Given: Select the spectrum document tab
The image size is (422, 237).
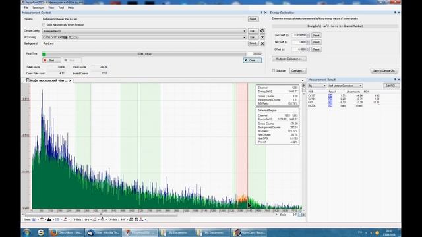Looking at the screenshot, I should [x=48, y=80].
